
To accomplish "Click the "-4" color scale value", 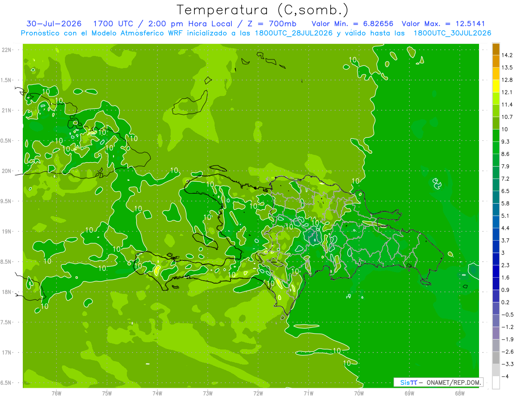I will [505, 377].
